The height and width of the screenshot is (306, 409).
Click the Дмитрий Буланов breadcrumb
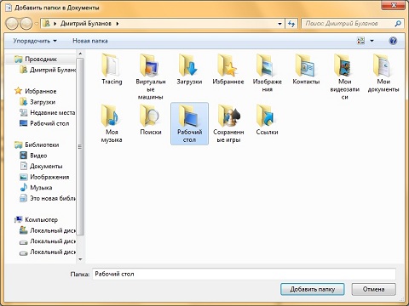click(x=86, y=24)
